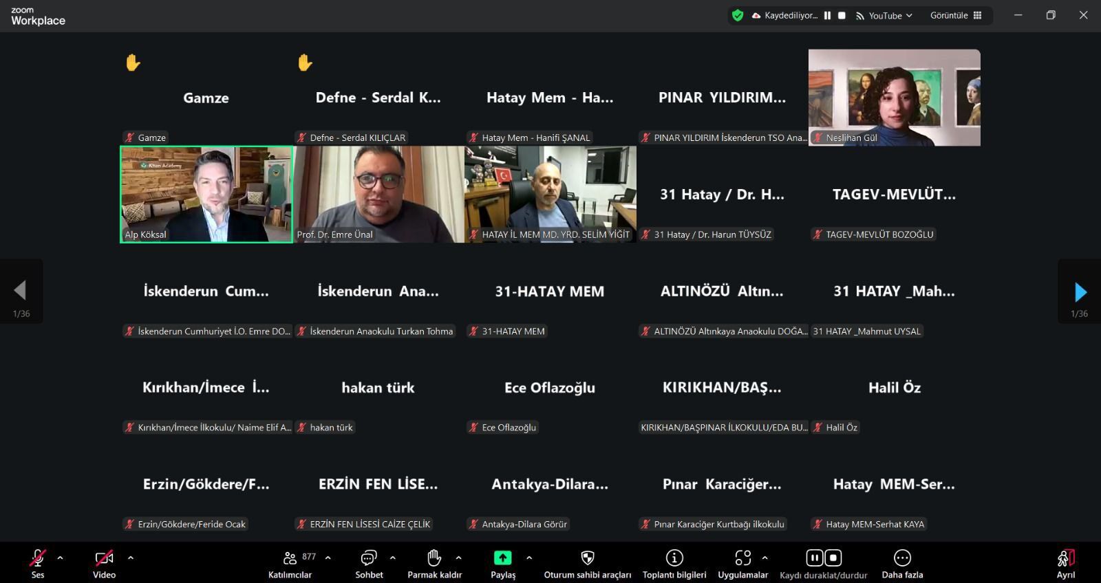Show Toplantı bilgileri meeting info
This screenshot has height=583, width=1101.
click(x=674, y=563)
